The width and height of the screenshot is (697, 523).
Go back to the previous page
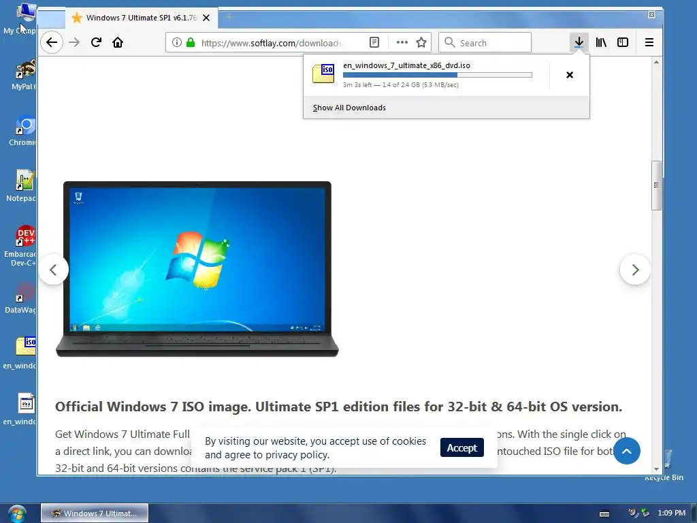[x=52, y=43]
